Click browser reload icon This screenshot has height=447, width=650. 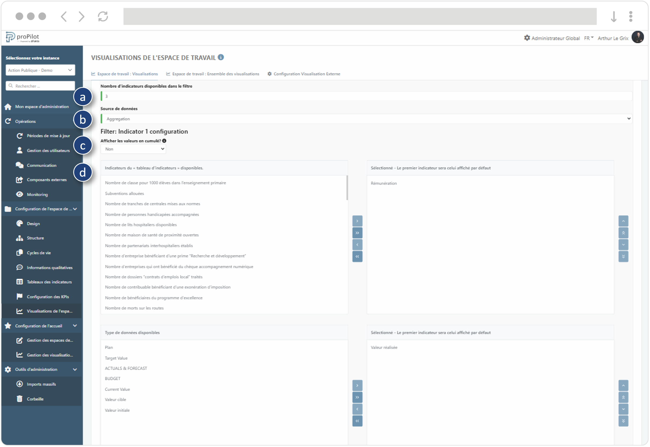(103, 16)
